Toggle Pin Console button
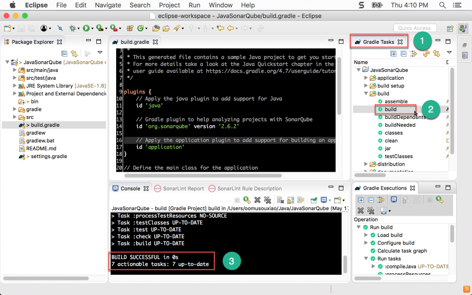 [313, 200]
